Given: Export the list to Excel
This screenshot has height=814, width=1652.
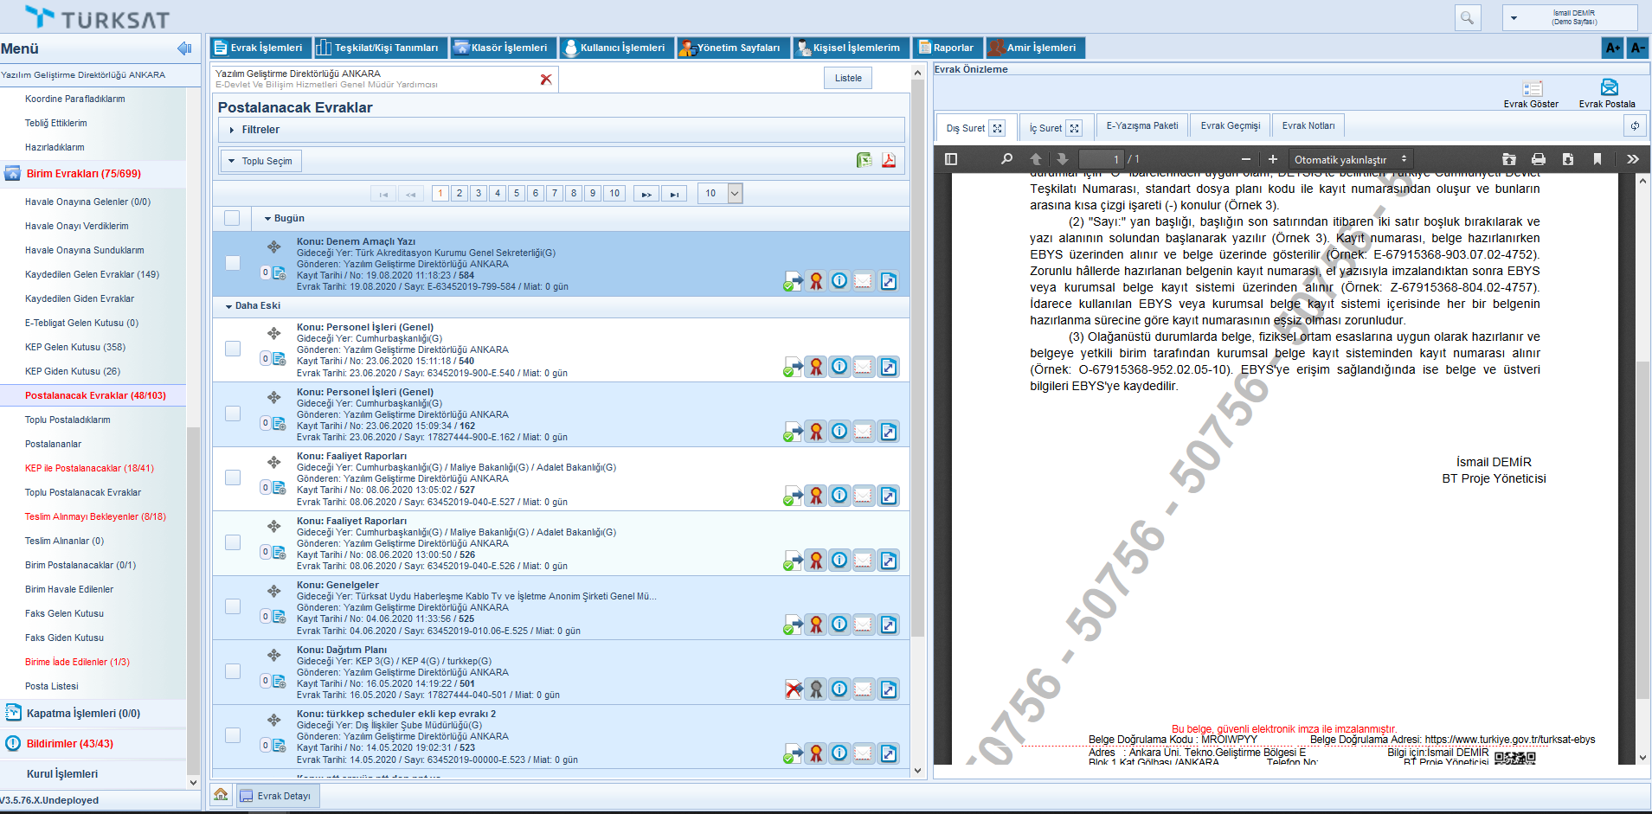Looking at the screenshot, I should (864, 160).
